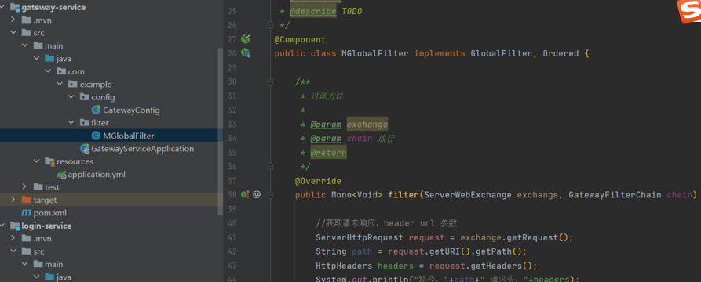
Task: Click the gateway-service module folder icon
Action: click(15, 7)
